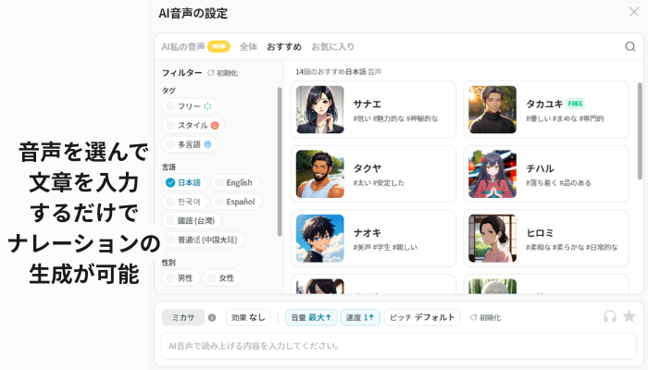Switch to the AI私の音声 tab
The height and width of the screenshot is (370, 648).
coord(183,46)
